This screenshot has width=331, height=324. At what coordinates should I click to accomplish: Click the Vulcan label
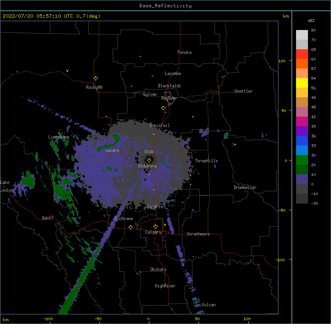(209, 305)
